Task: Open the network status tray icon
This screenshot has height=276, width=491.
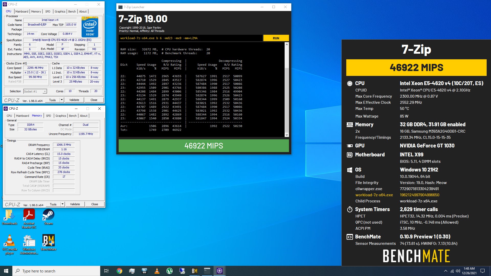Action: coord(452,271)
